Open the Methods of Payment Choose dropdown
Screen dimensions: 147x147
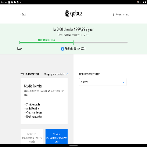pos(103,82)
